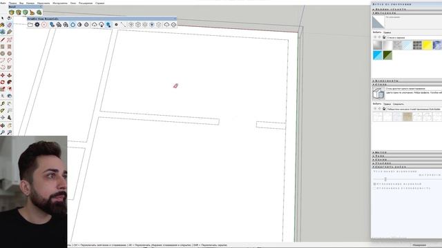Screen dimensions: 442x248
Task: Open 'Соединить' tab in Styles panel
Action: (x=398, y=104)
